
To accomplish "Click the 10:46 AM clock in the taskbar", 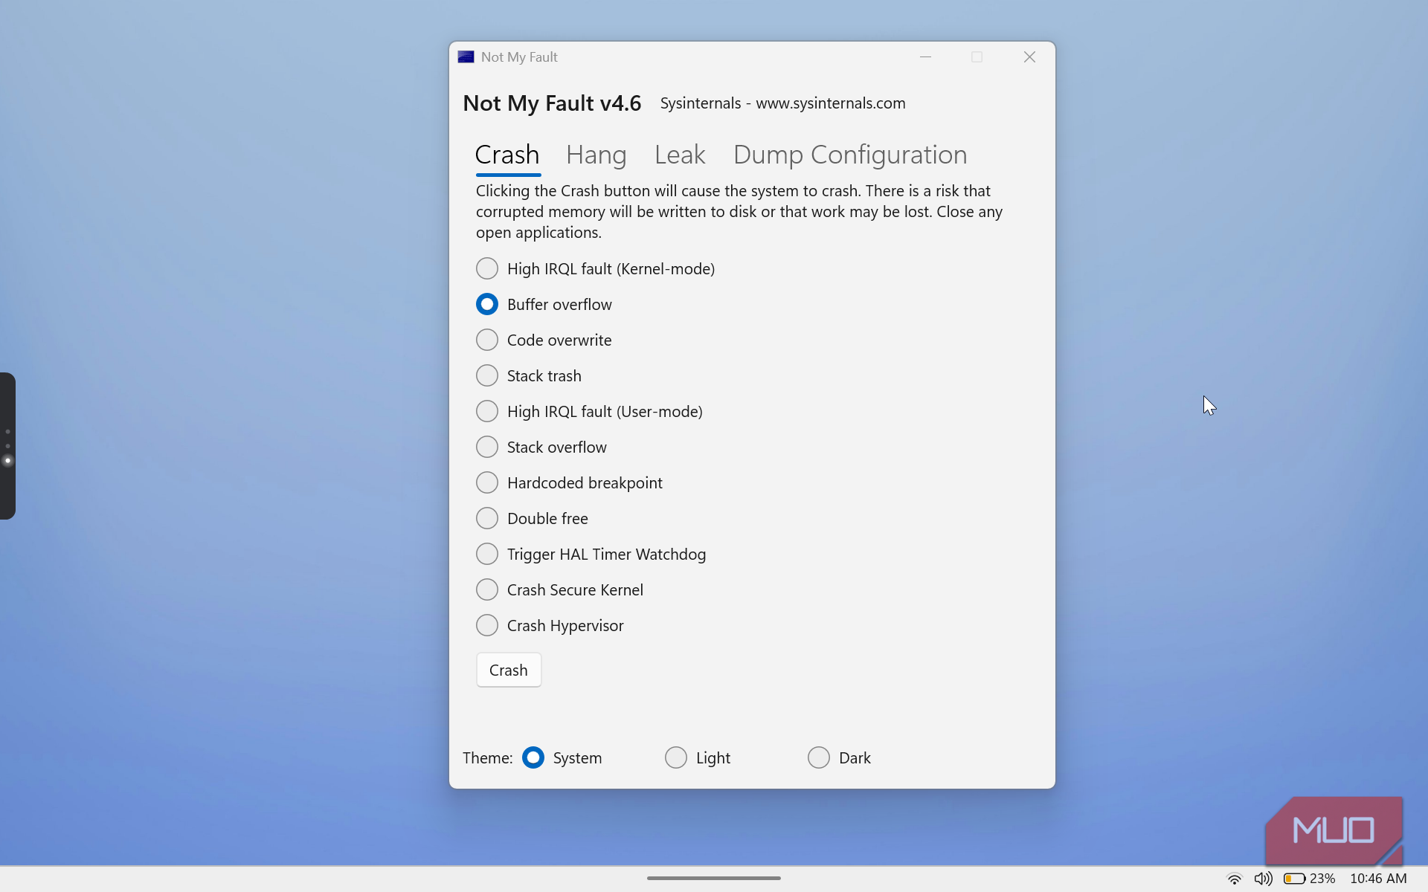I will coord(1378,879).
